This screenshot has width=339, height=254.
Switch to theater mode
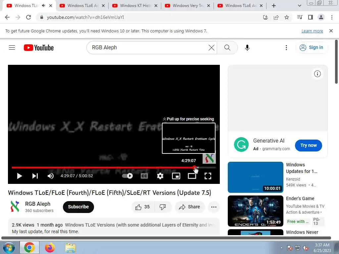(x=192, y=176)
